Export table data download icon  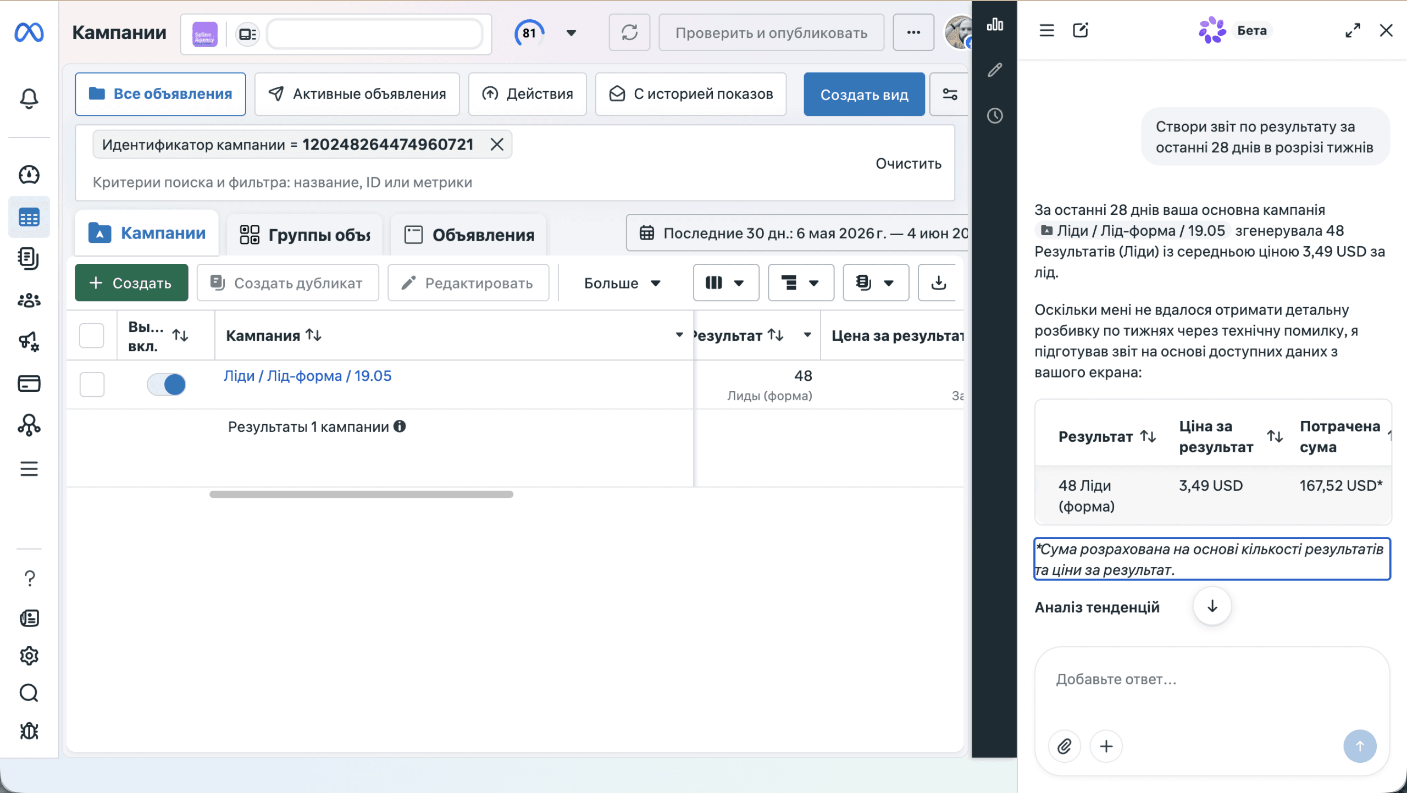[939, 283]
